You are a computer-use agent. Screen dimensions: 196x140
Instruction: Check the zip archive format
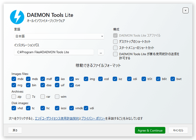[x=14, y=97]
